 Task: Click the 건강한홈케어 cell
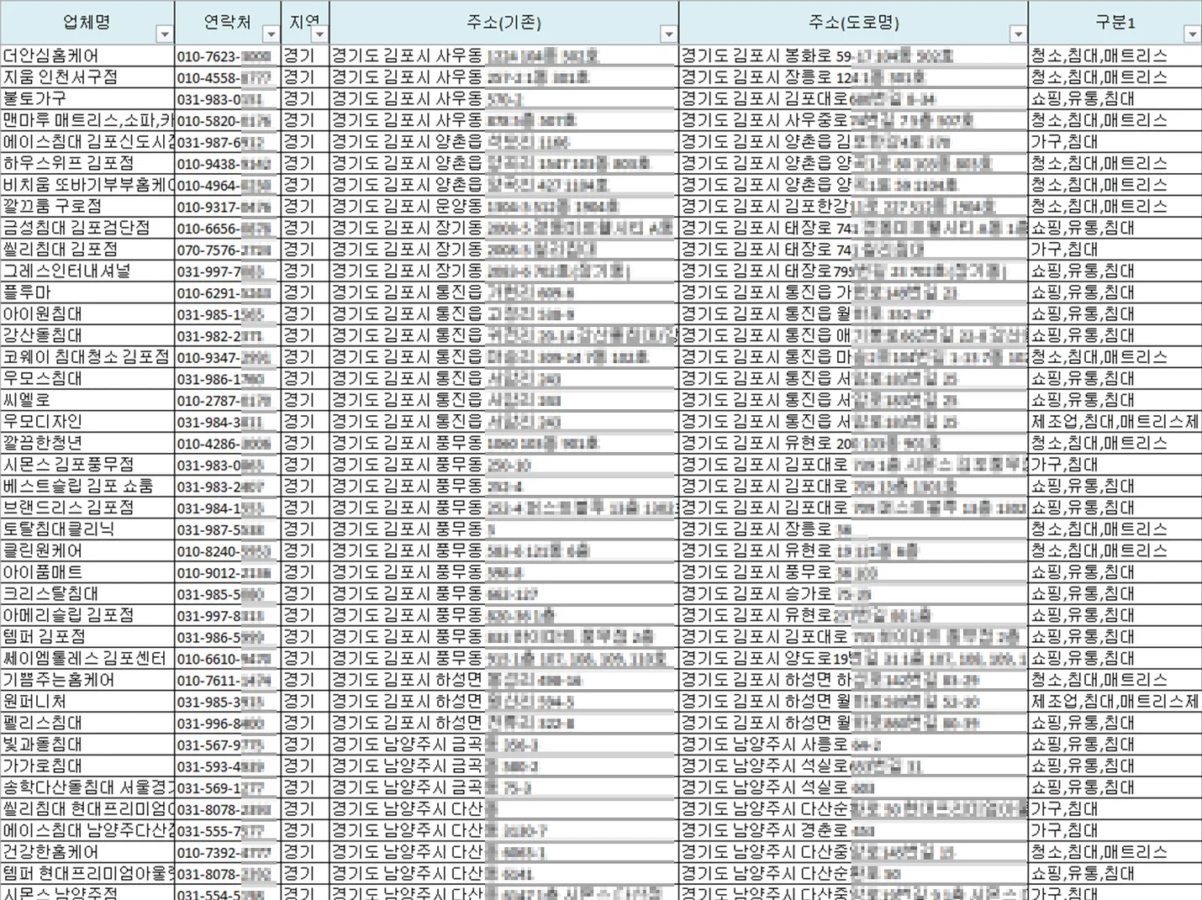click(87, 852)
